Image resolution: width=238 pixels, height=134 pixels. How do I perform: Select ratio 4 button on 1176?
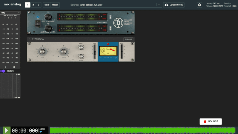pyautogui.click(x=95, y=57)
